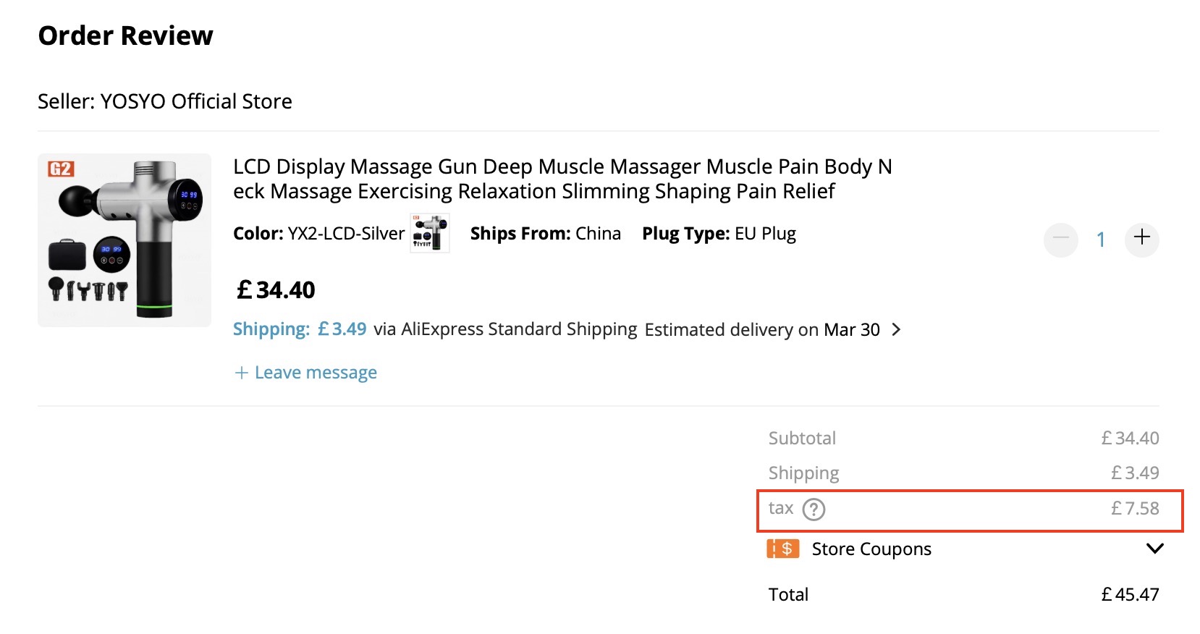
Task: Increase quantity with the plus button
Action: (1141, 239)
